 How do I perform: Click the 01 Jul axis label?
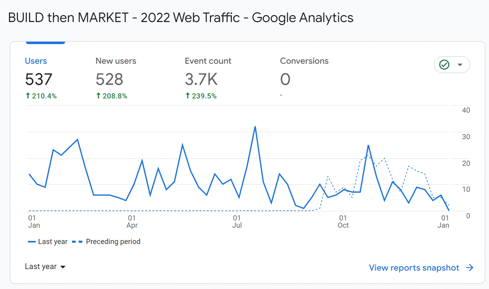point(237,221)
